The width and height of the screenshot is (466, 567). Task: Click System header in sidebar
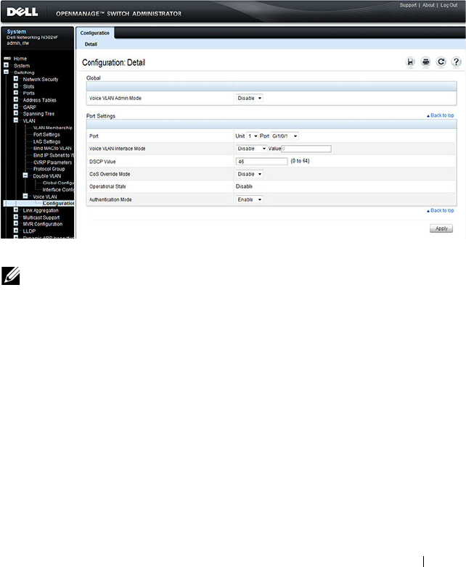pyautogui.click(x=16, y=32)
